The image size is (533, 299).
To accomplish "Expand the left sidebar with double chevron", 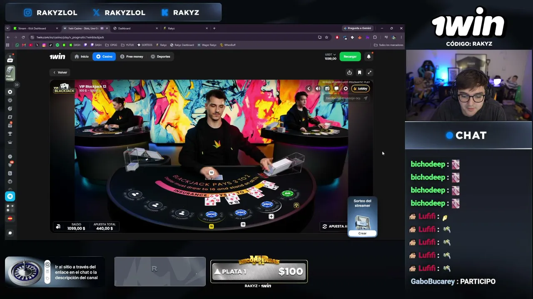I will click(x=17, y=85).
